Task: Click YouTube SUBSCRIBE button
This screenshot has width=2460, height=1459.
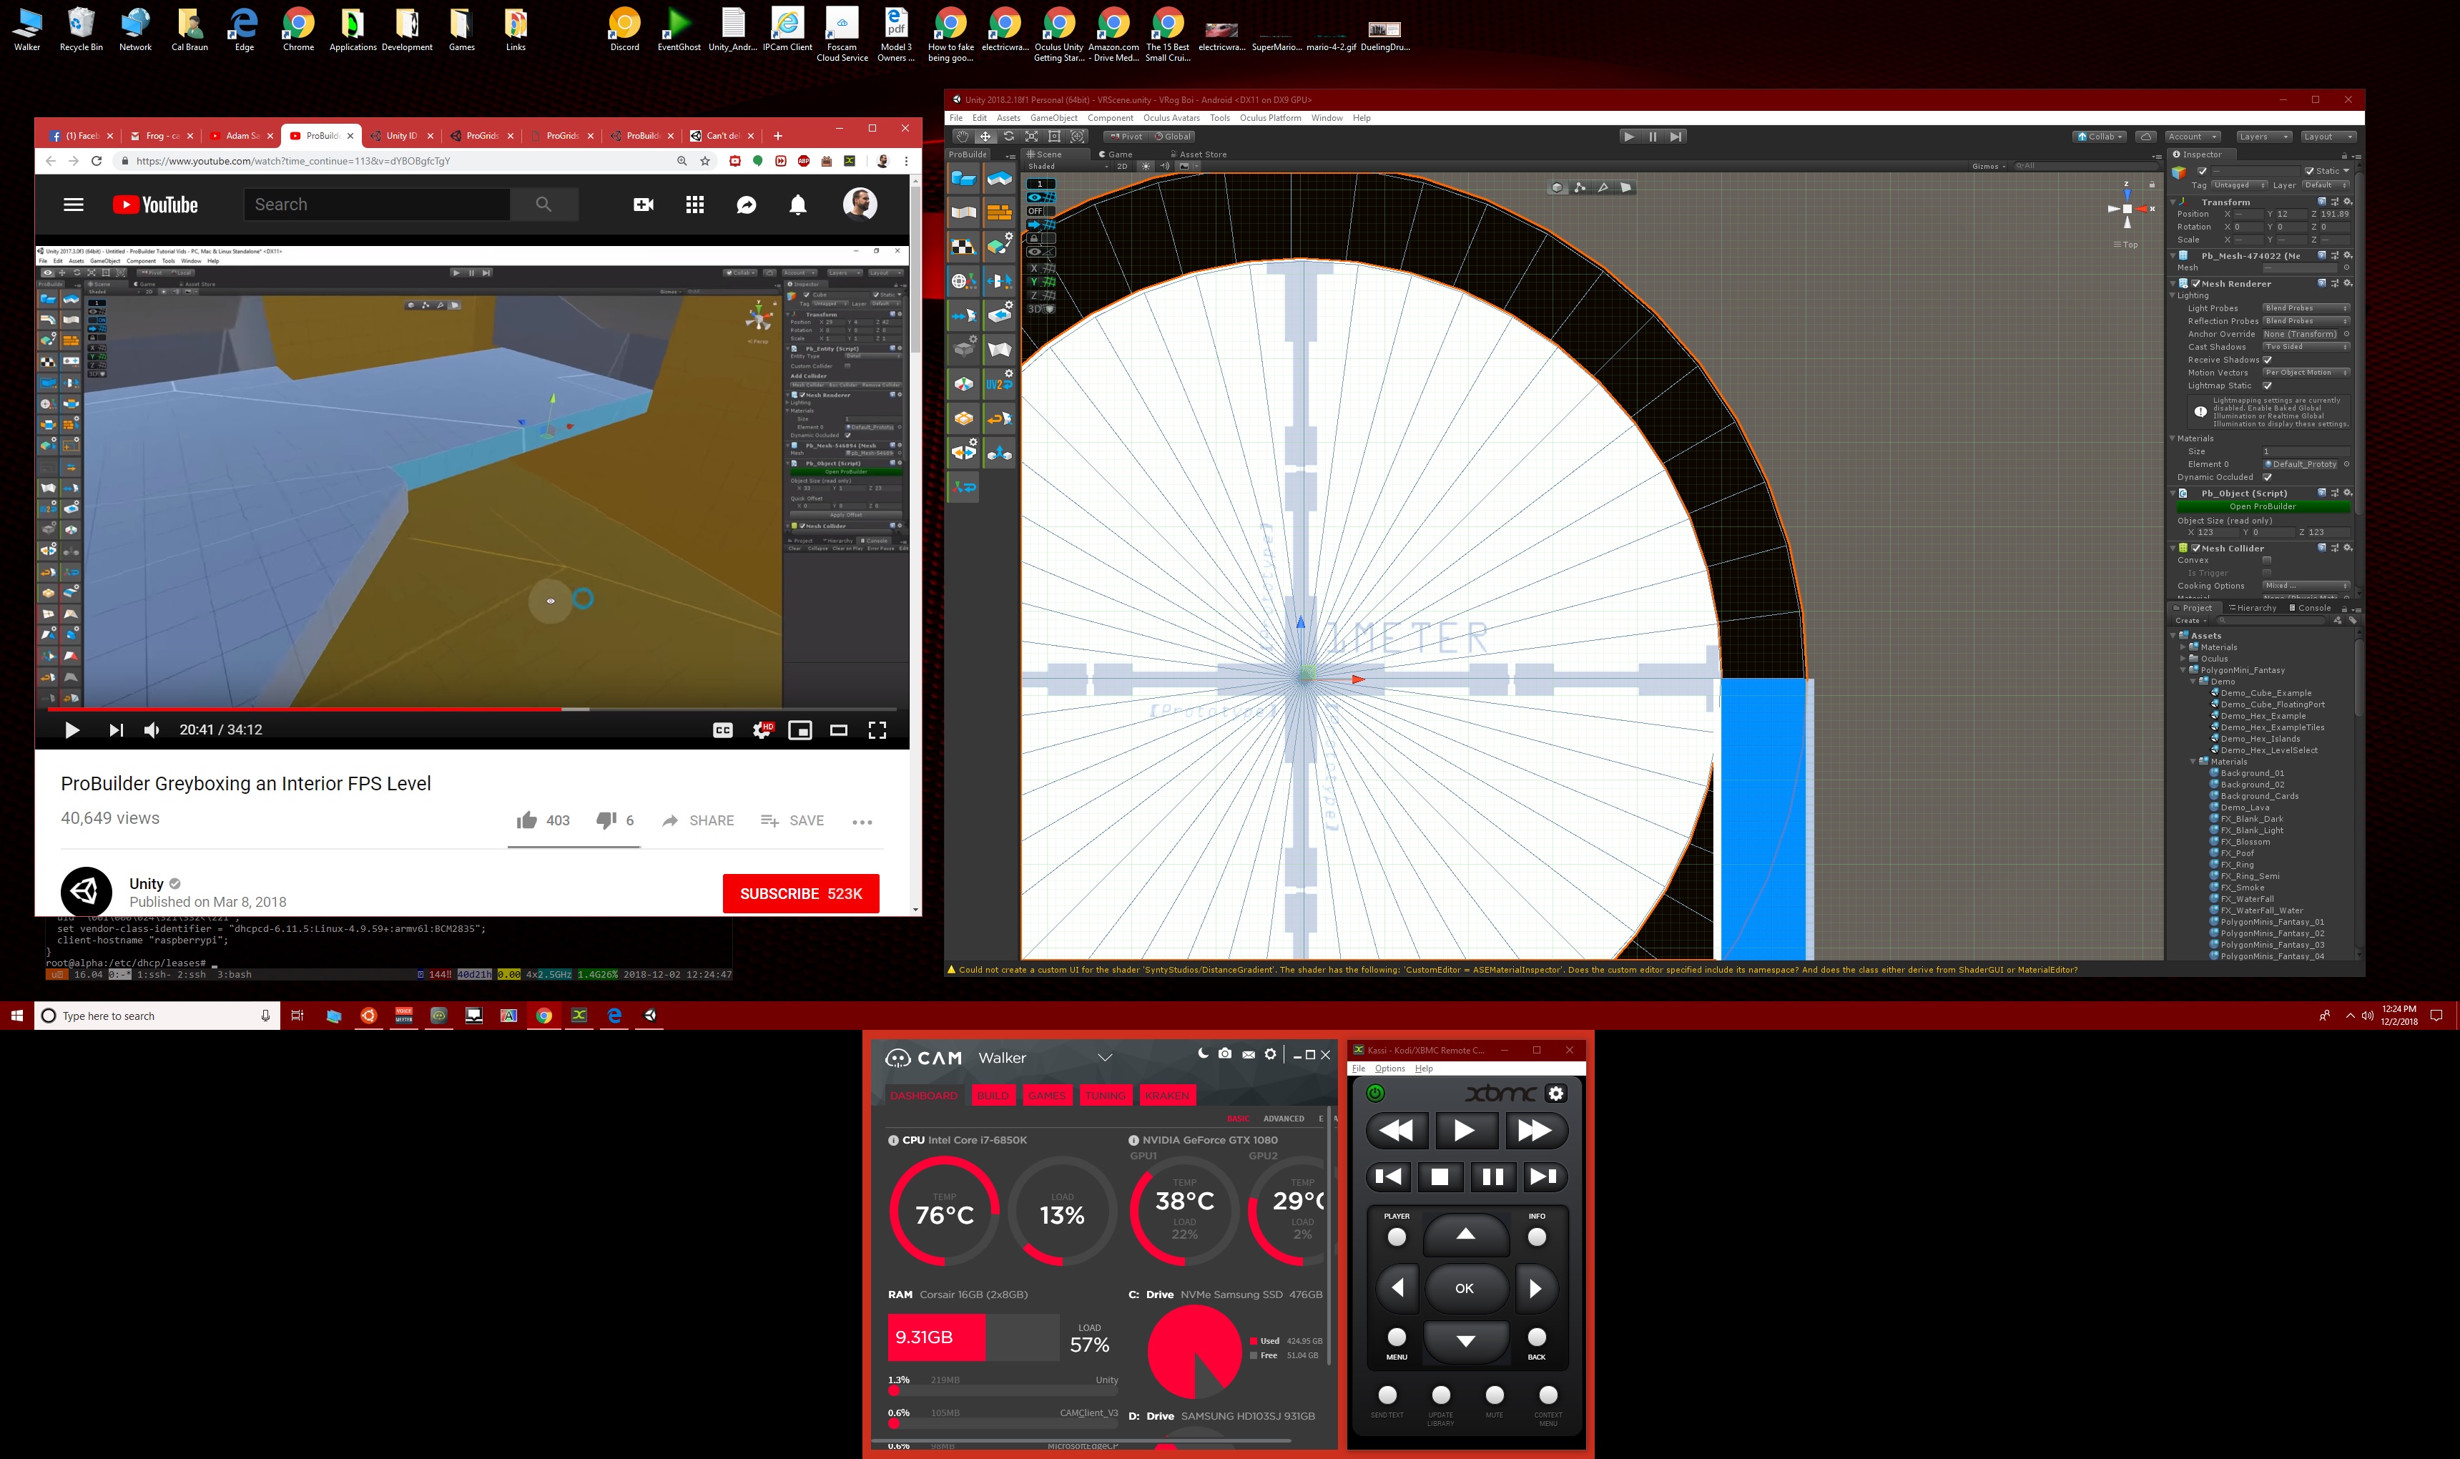Action: coord(800,894)
